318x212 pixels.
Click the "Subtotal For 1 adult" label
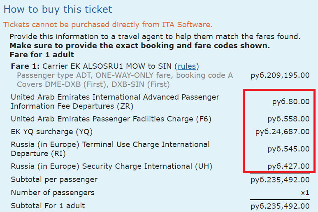pos(48,205)
